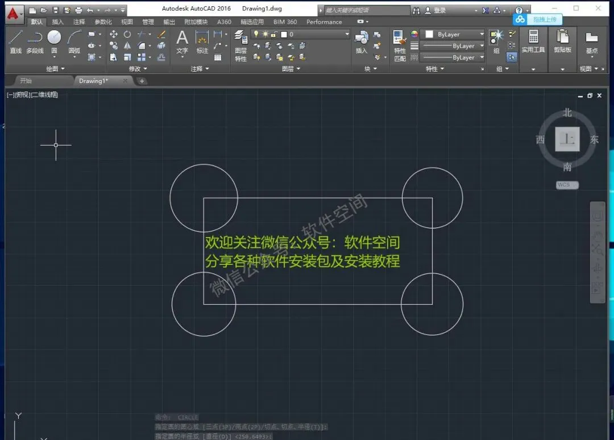Expand the Layers (图层) panel
Screen dimensions: 614x440
pyautogui.click(x=291, y=69)
